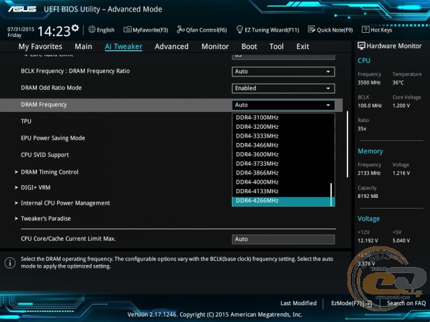The width and height of the screenshot is (430, 322).
Task: Go to the Exit tab
Action: pos(302,46)
